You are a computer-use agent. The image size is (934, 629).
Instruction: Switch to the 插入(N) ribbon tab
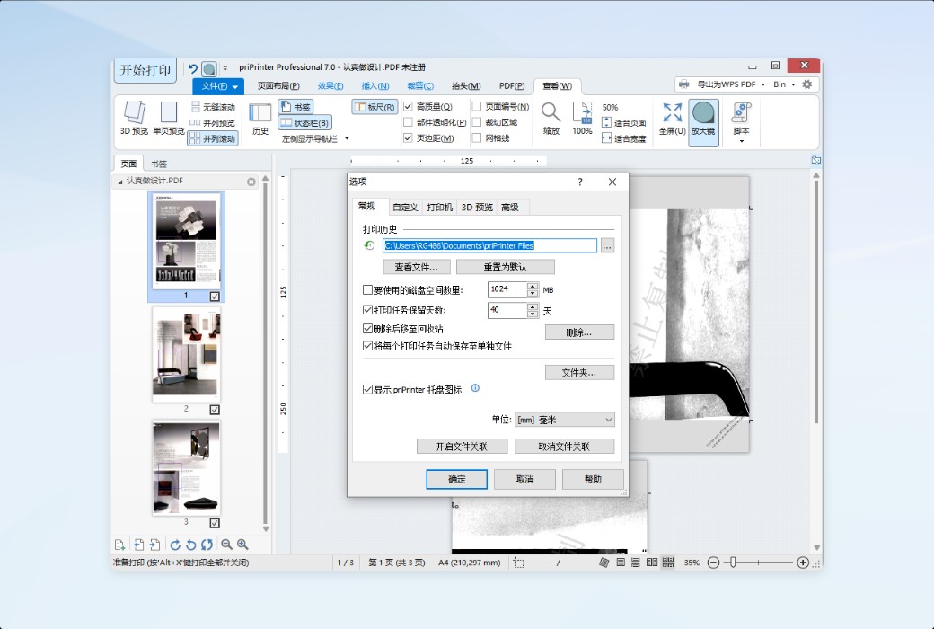point(375,86)
